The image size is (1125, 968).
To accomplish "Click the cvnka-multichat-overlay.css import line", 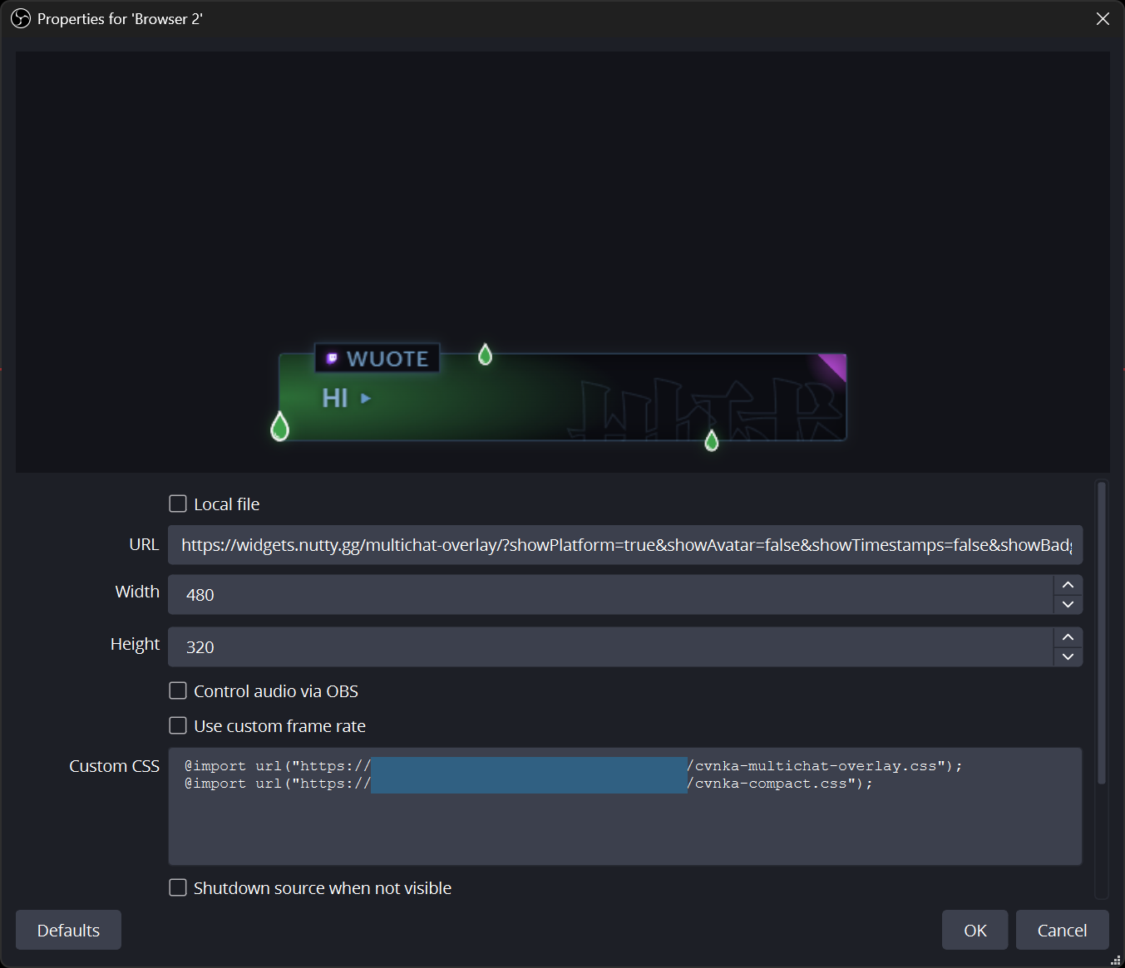I will pos(573,766).
